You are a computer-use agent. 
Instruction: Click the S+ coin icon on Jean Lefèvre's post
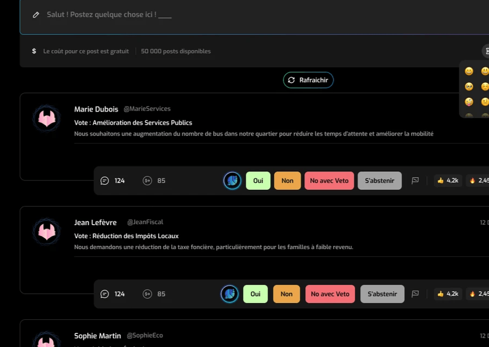pyautogui.click(x=147, y=294)
